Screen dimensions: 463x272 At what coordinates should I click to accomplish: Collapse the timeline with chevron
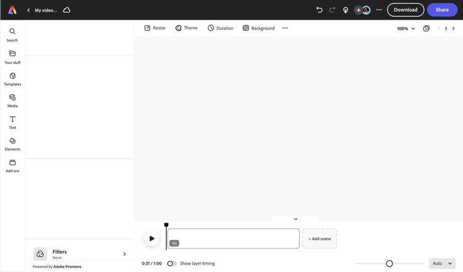(296, 219)
